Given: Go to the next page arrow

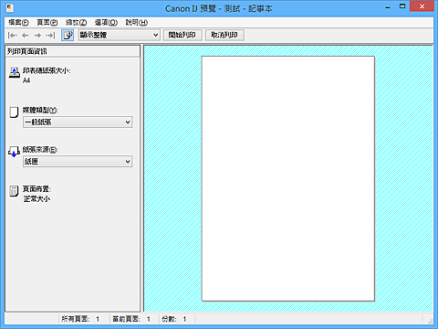Looking at the screenshot, I should (x=37, y=36).
